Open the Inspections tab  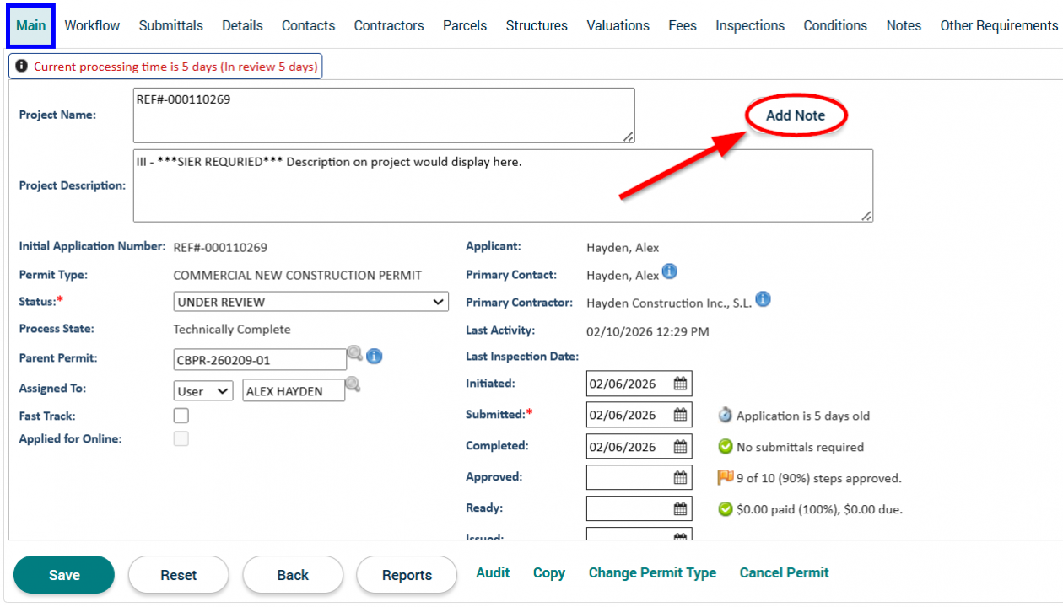749,25
